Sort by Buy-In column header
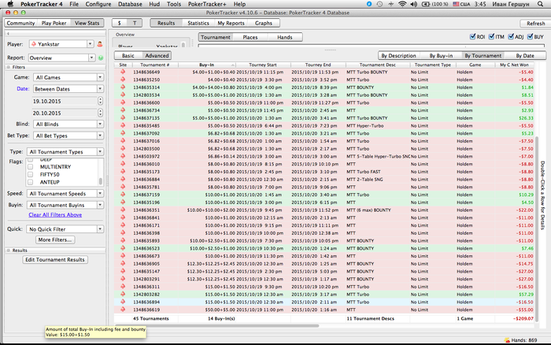 [206, 65]
